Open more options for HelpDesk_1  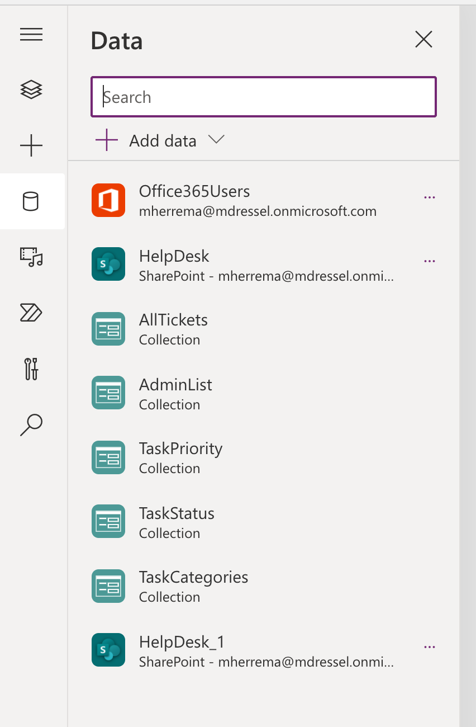430,647
